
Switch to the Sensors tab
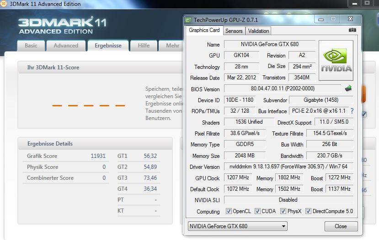234,31
